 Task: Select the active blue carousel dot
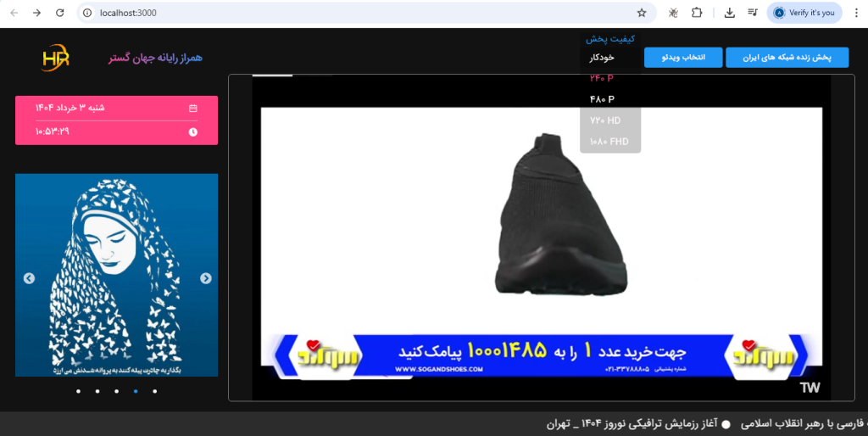[136, 391]
